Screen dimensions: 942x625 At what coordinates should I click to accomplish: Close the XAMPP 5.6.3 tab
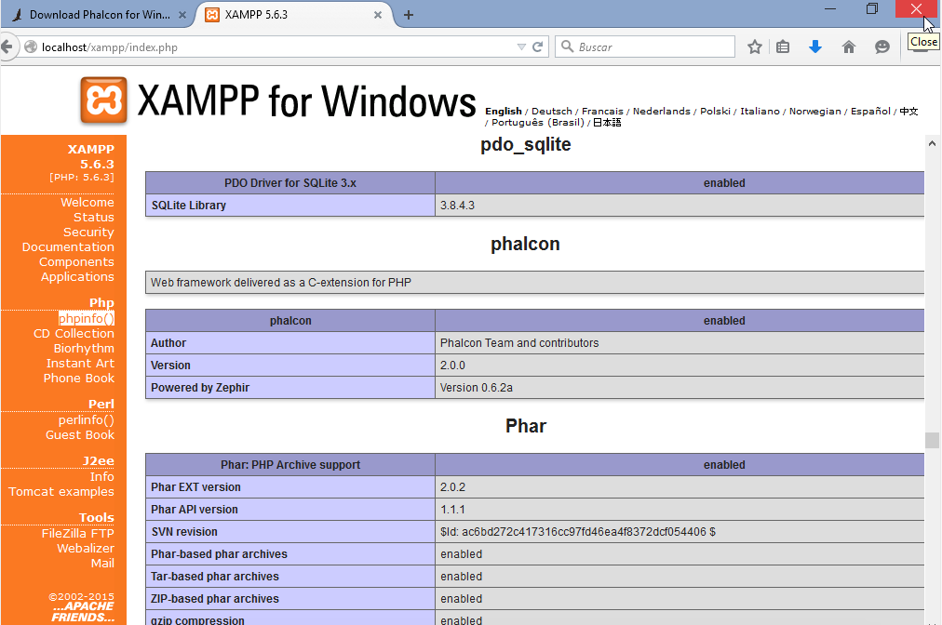click(x=377, y=15)
